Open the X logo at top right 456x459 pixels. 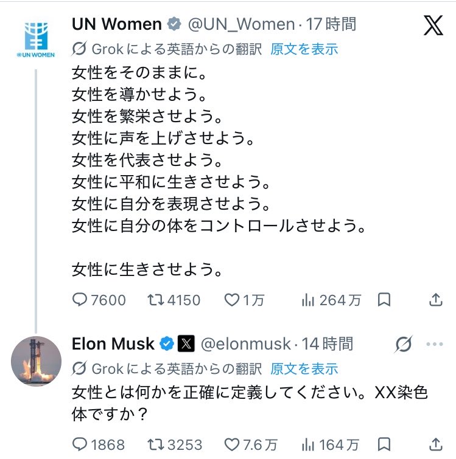click(433, 26)
